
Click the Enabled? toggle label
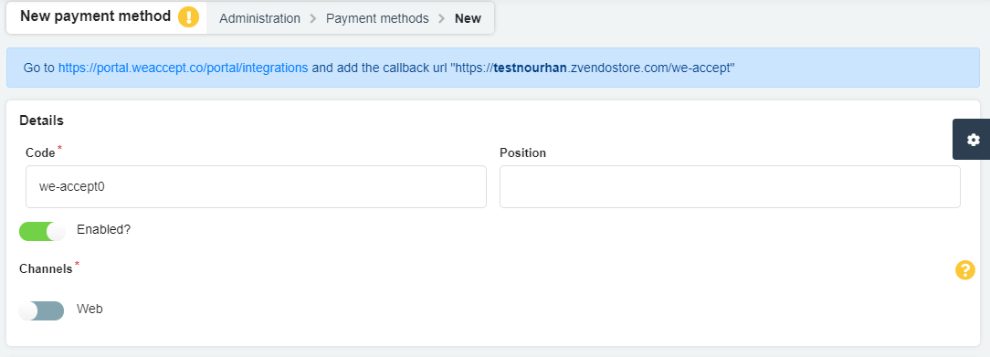click(x=103, y=229)
